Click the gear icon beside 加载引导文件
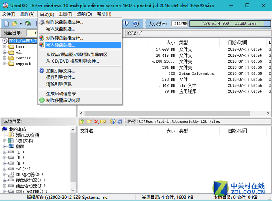Image resolution: width=272 pixels, height=201 pixels. 42,71
